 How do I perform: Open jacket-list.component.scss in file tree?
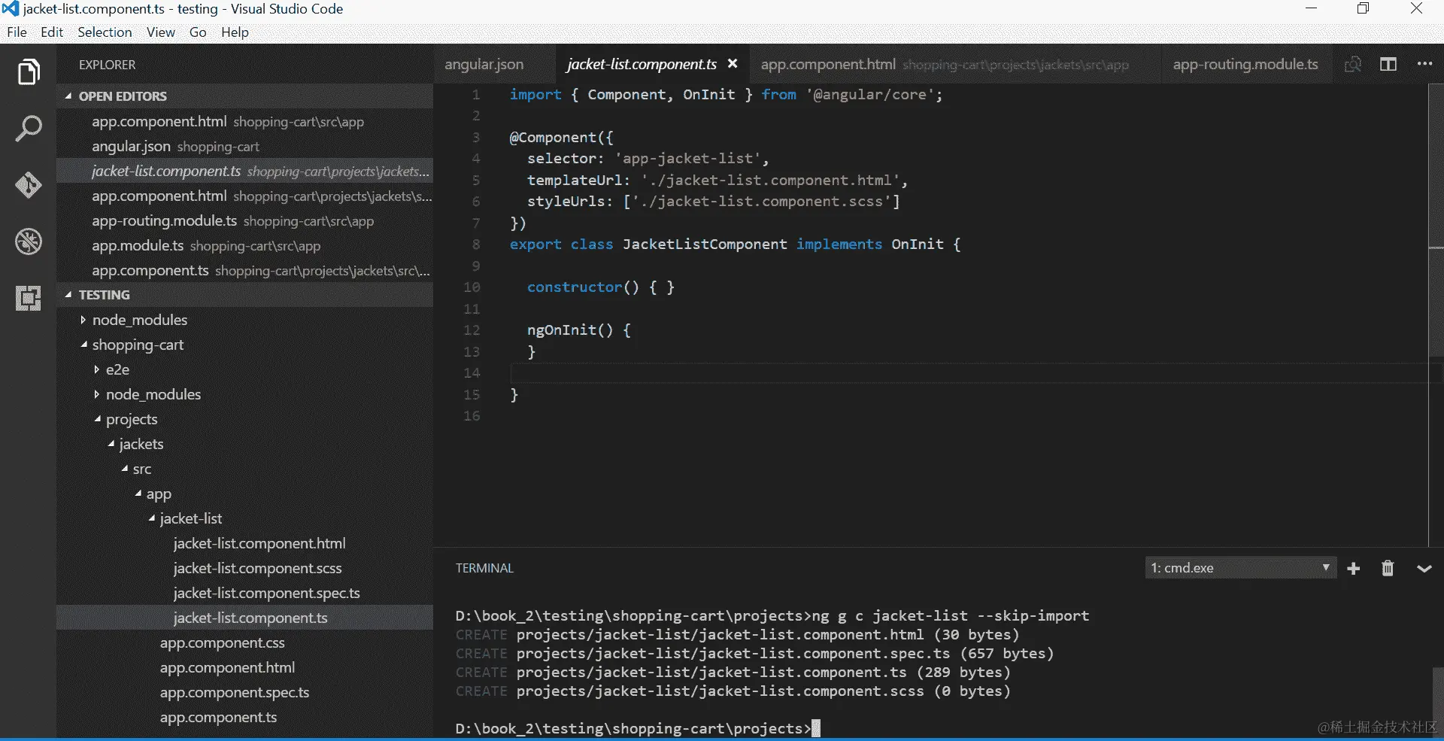coord(244,568)
